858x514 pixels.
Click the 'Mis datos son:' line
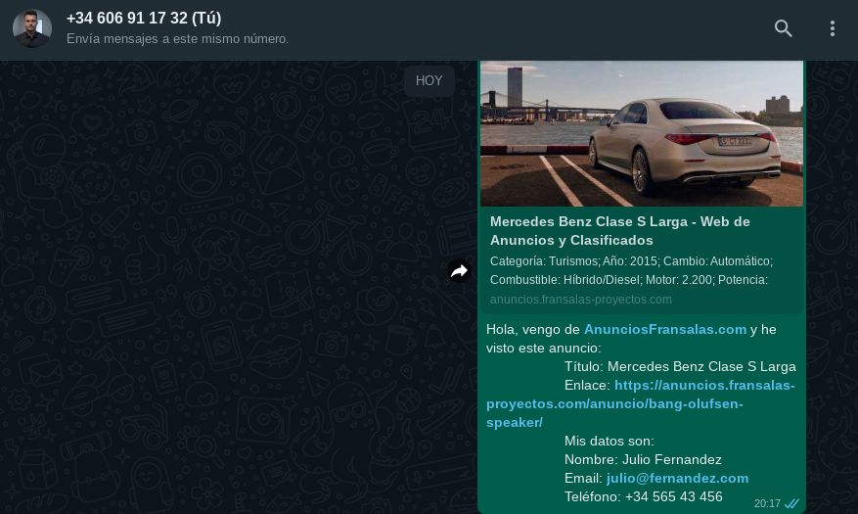(610, 442)
